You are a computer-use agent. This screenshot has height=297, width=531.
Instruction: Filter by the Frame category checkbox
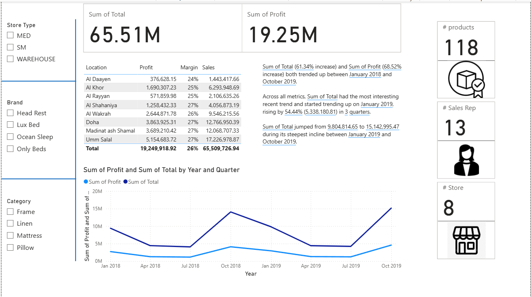tap(10, 212)
